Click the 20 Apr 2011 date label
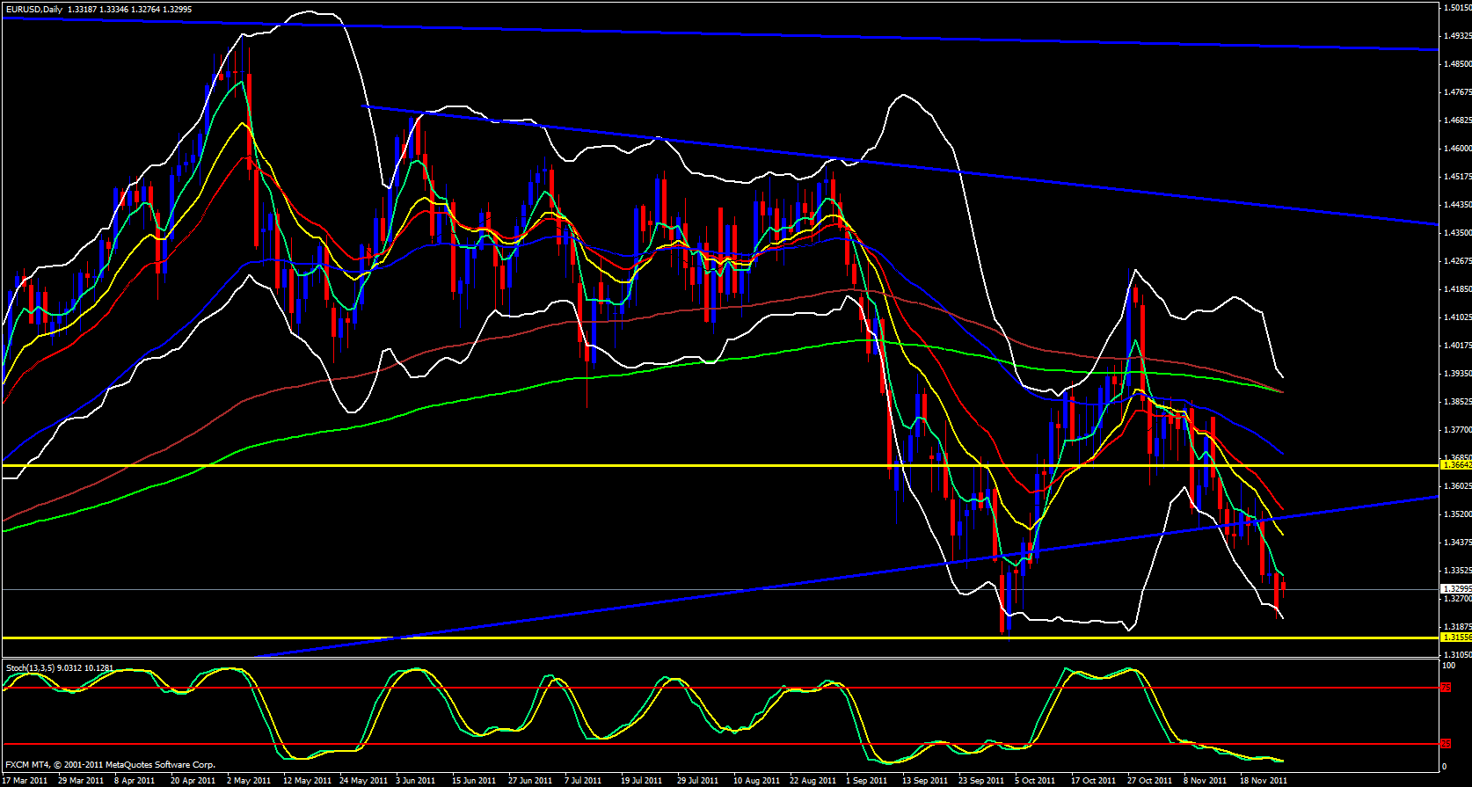Screen dimensions: 1472x787 [x=193, y=780]
